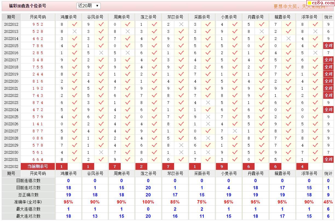Image resolution: width=335 pixels, height=221 pixels.
Task: Click the 当前期杀号 red label
Action: click(38, 166)
